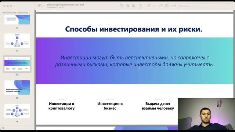The image size is (235, 132).
Task: Open page 10 thumbnail in sidebar
Action: point(17,19)
